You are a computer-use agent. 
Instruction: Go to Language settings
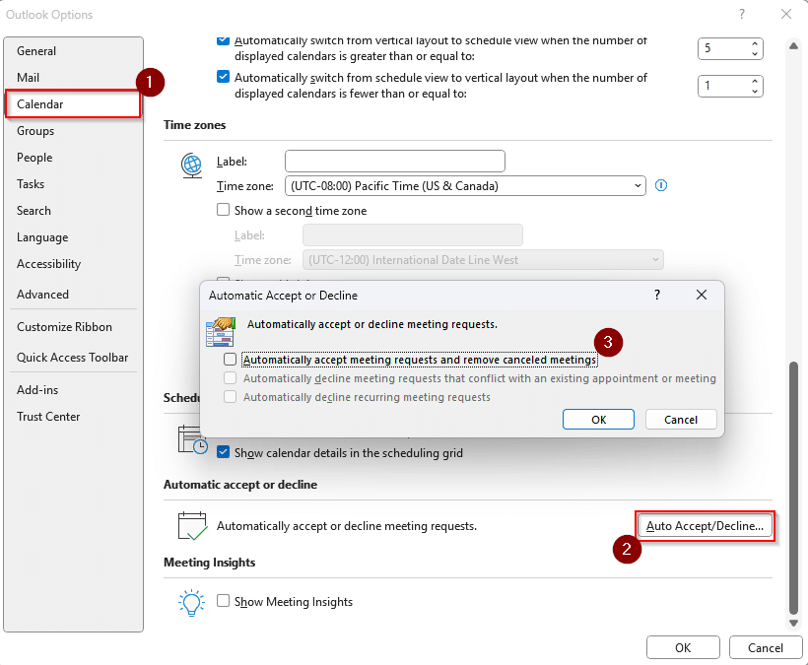point(74,237)
